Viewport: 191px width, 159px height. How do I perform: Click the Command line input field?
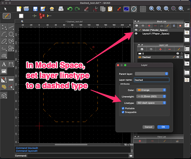[78, 156]
